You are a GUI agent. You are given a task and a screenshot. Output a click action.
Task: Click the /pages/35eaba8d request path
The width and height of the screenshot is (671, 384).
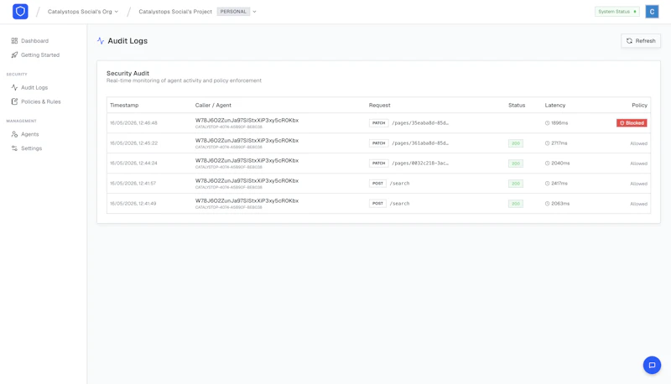420,122
